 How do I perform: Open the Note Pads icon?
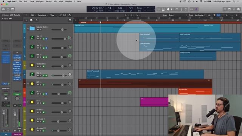230,9
